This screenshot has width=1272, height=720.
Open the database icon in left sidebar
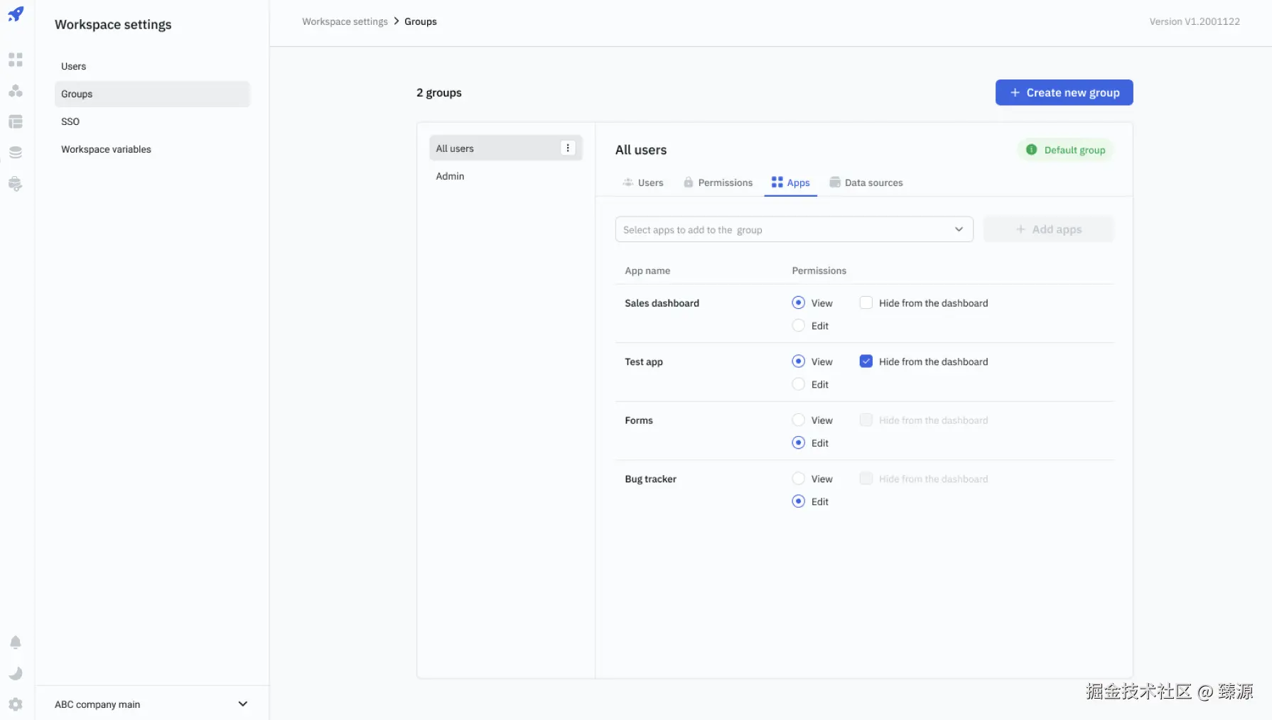pyautogui.click(x=16, y=153)
